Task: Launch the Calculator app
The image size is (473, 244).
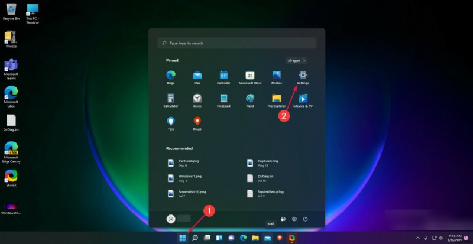Action: [171, 101]
